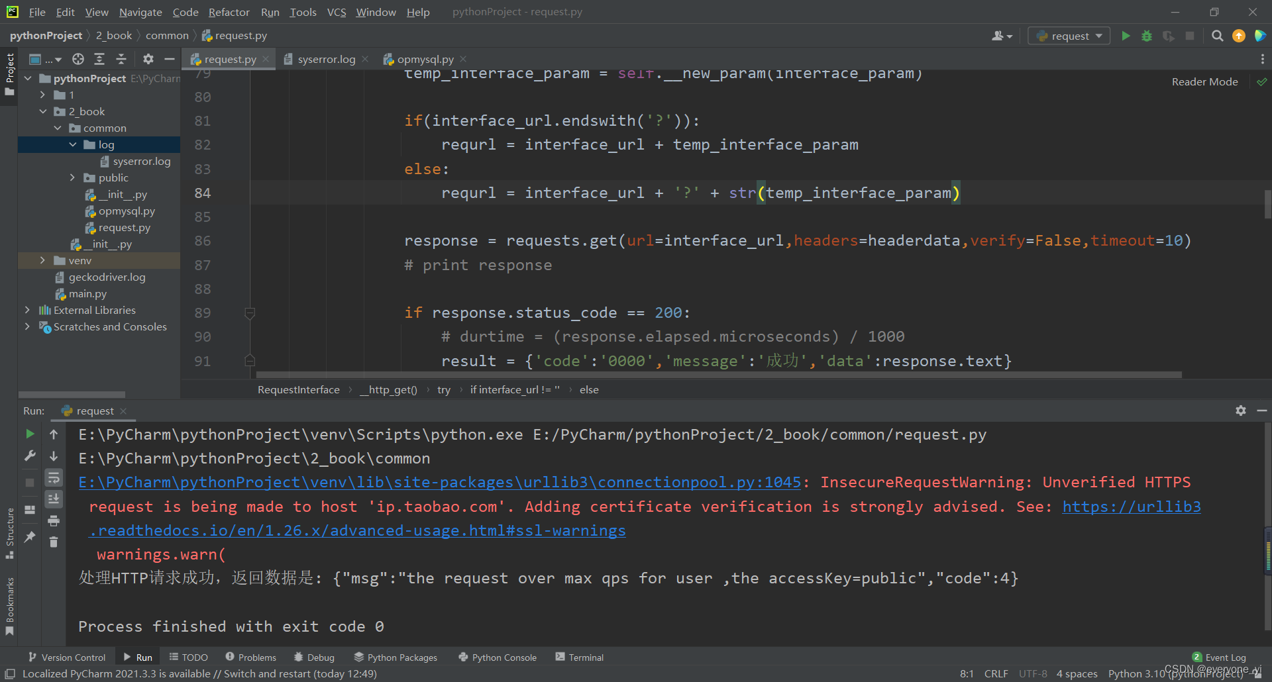Click the green inspections checkmark
Image resolution: width=1272 pixels, height=682 pixels.
click(1262, 81)
